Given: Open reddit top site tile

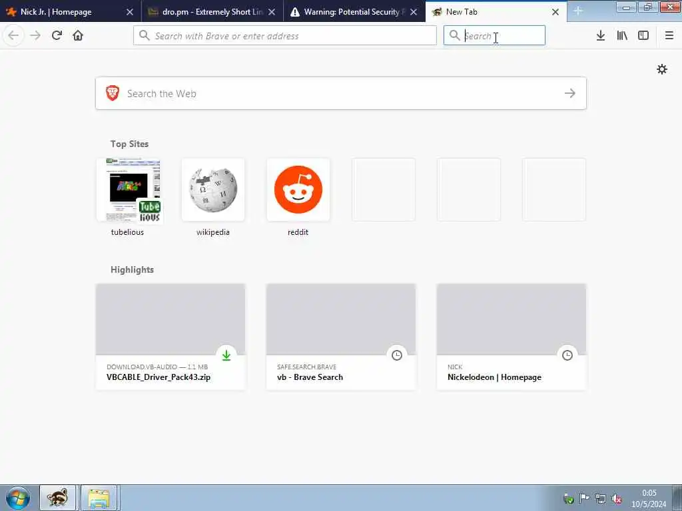Looking at the screenshot, I should [298, 190].
